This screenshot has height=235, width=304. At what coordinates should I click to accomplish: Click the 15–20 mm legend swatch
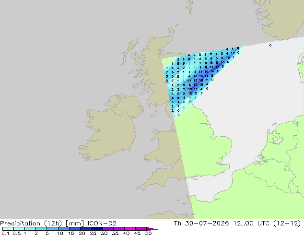pos(75,229)
